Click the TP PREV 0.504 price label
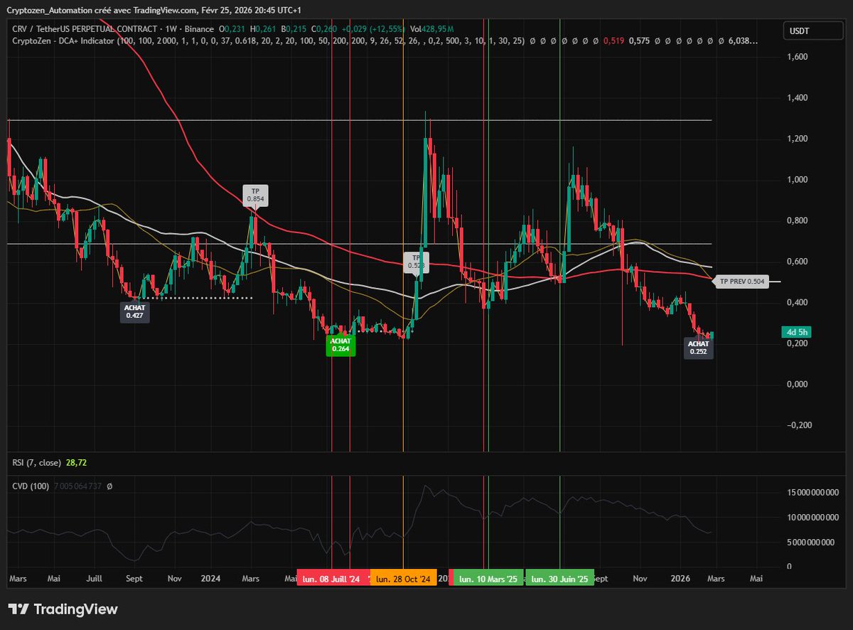The height and width of the screenshot is (630, 853). coord(741,282)
